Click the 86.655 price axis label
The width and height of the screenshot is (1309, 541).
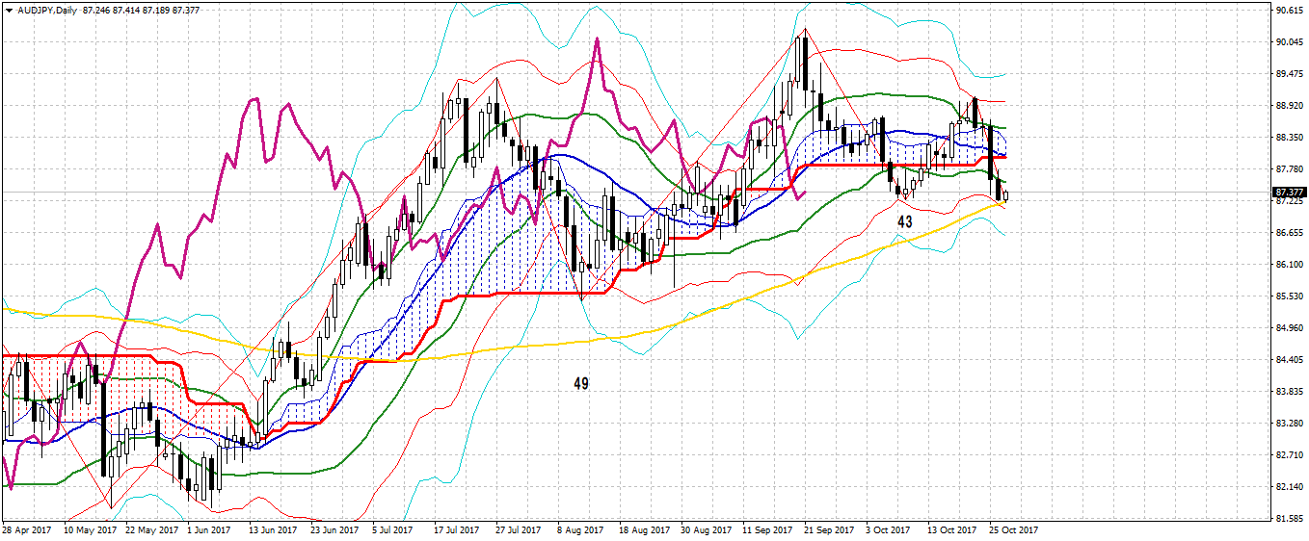tap(1288, 233)
